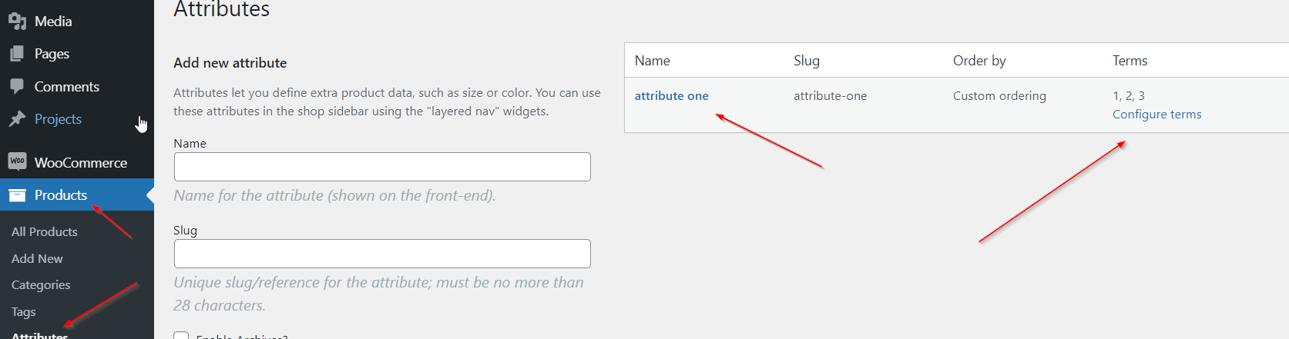This screenshot has width=1289, height=339.
Task: Click the Products archive box icon
Action: (17, 195)
